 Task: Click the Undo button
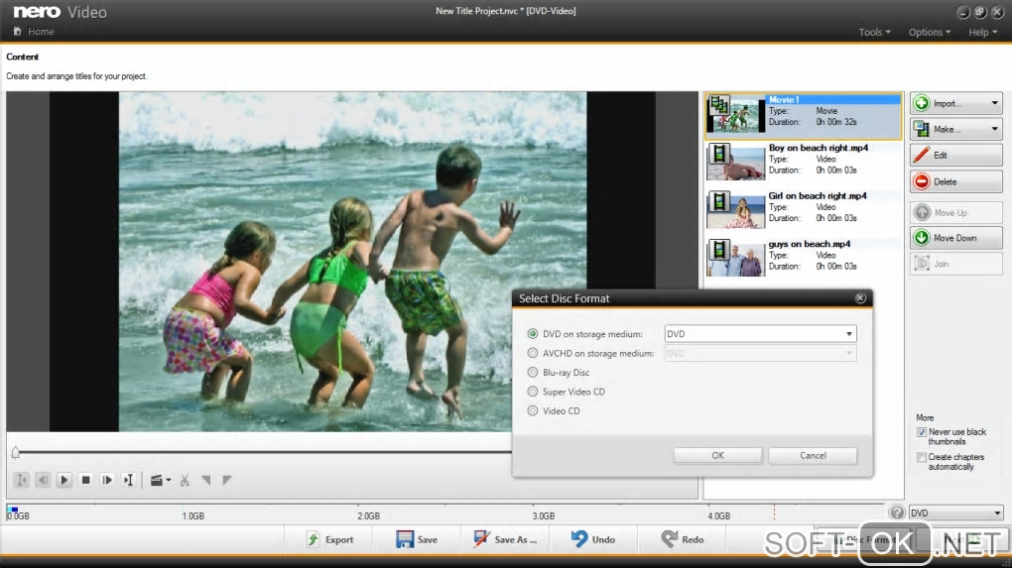click(593, 539)
